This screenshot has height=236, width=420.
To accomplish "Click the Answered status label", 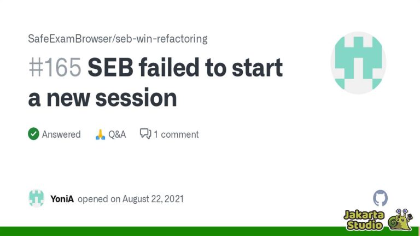I will click(61, 134).
